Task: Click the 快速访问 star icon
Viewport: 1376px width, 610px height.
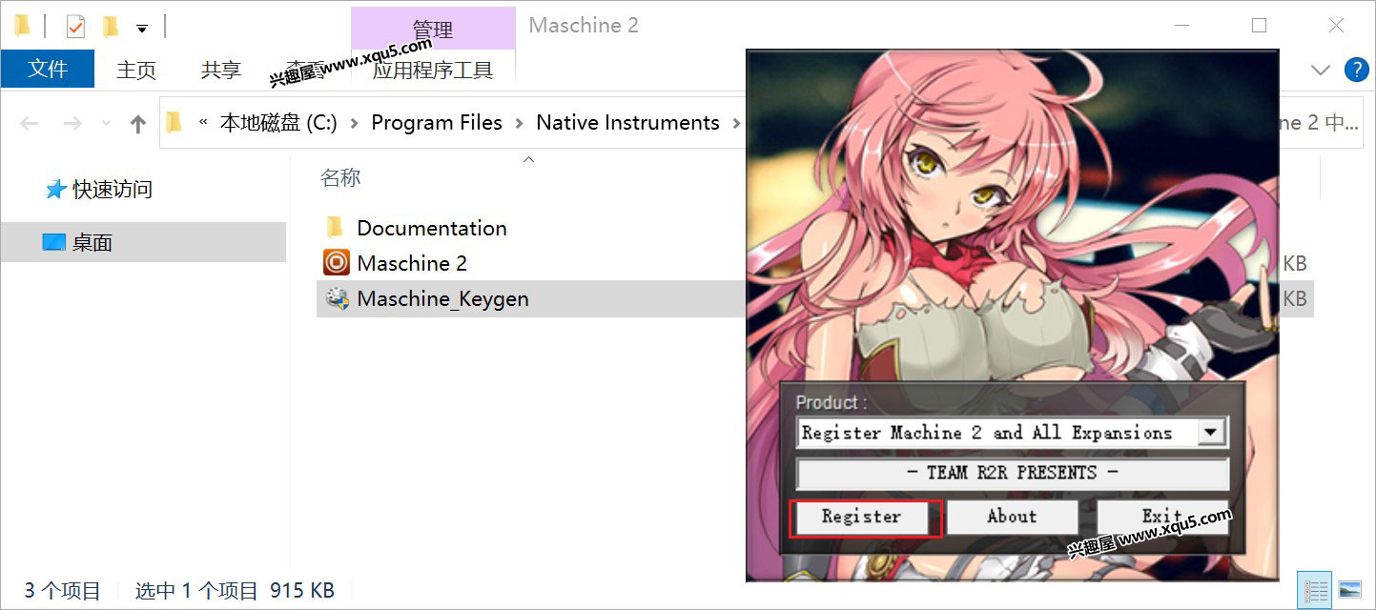Action: click(55, 190)
